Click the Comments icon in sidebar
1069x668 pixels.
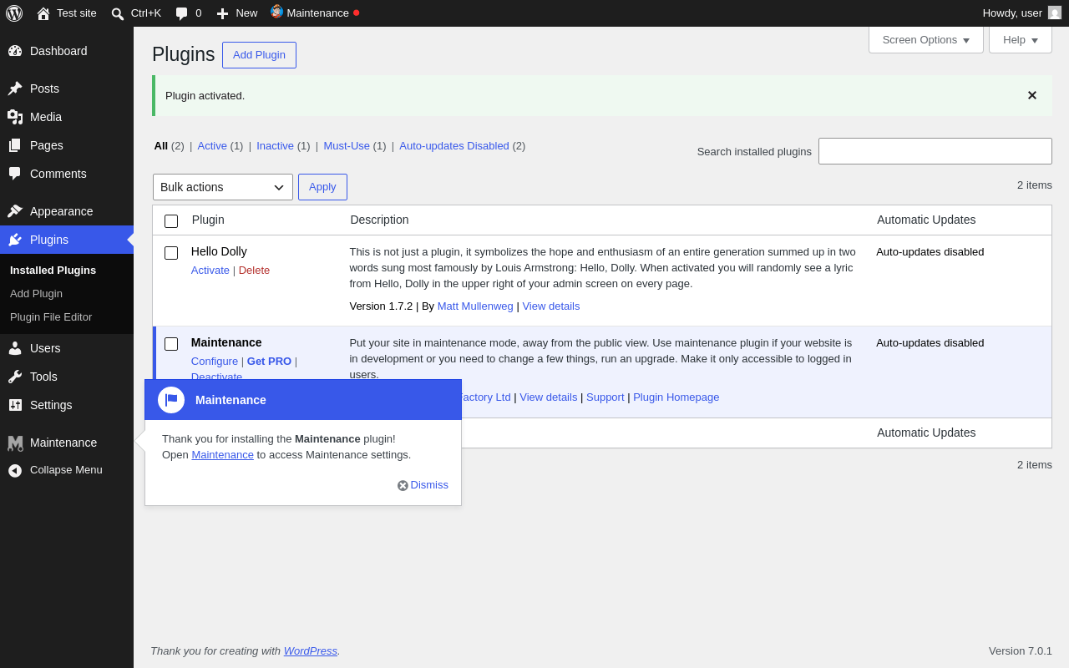pyautogui.click(x=15, y=174)
